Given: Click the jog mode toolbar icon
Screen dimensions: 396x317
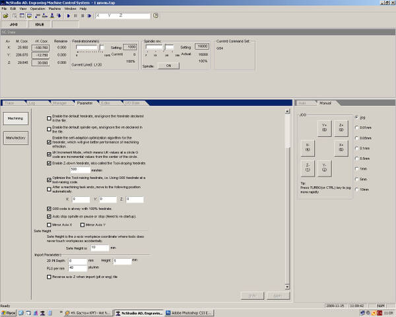Looking at the screenshot, I should [38, 16].
